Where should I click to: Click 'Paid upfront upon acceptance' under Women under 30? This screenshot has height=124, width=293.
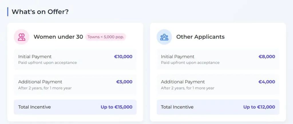pos(47,63)
